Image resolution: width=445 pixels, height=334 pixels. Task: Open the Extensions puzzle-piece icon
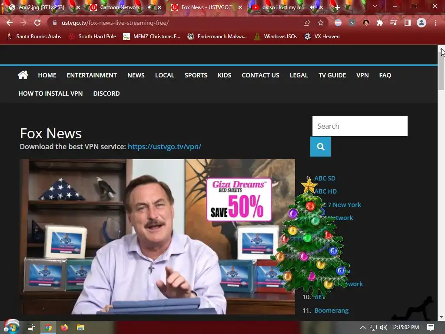click(380, 23)
